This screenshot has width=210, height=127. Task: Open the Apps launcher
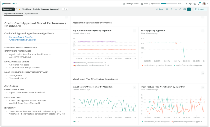click(144, 4)
